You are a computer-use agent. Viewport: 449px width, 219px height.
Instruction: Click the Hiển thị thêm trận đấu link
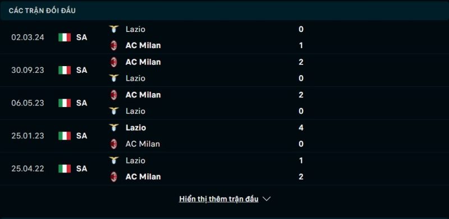(218, 199)
